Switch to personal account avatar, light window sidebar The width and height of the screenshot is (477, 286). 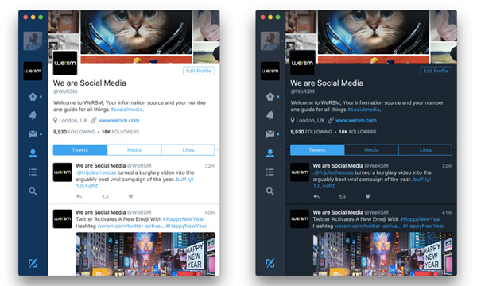[33, 41]
